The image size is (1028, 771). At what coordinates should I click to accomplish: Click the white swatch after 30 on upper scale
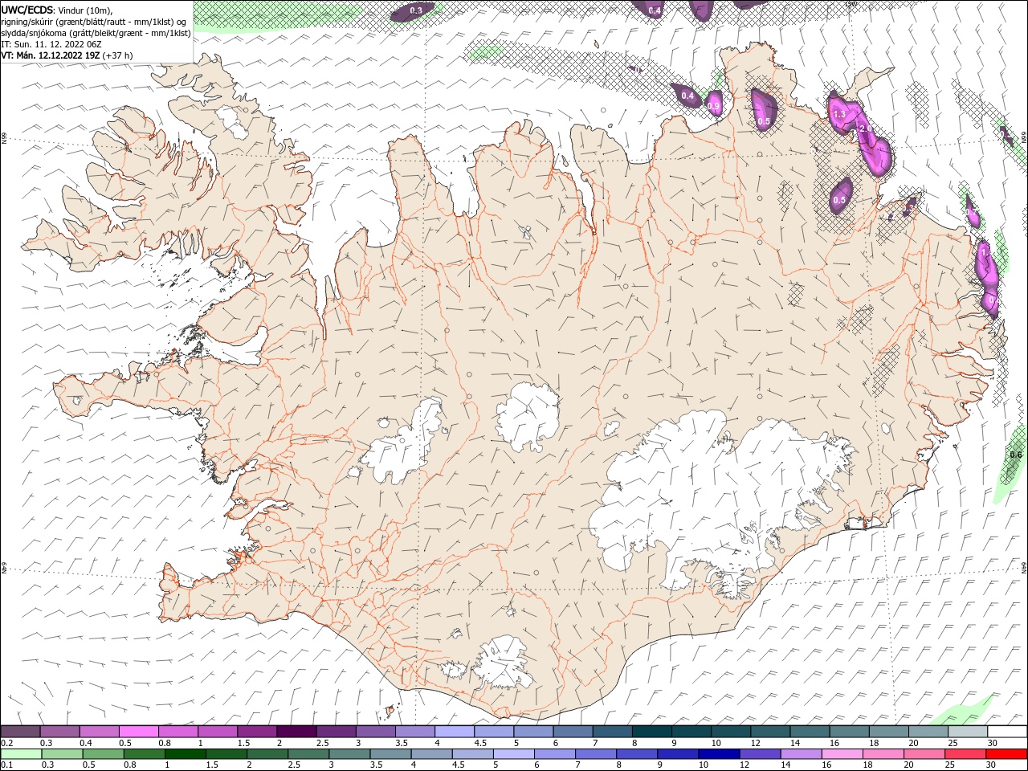tap(1007, 732)
